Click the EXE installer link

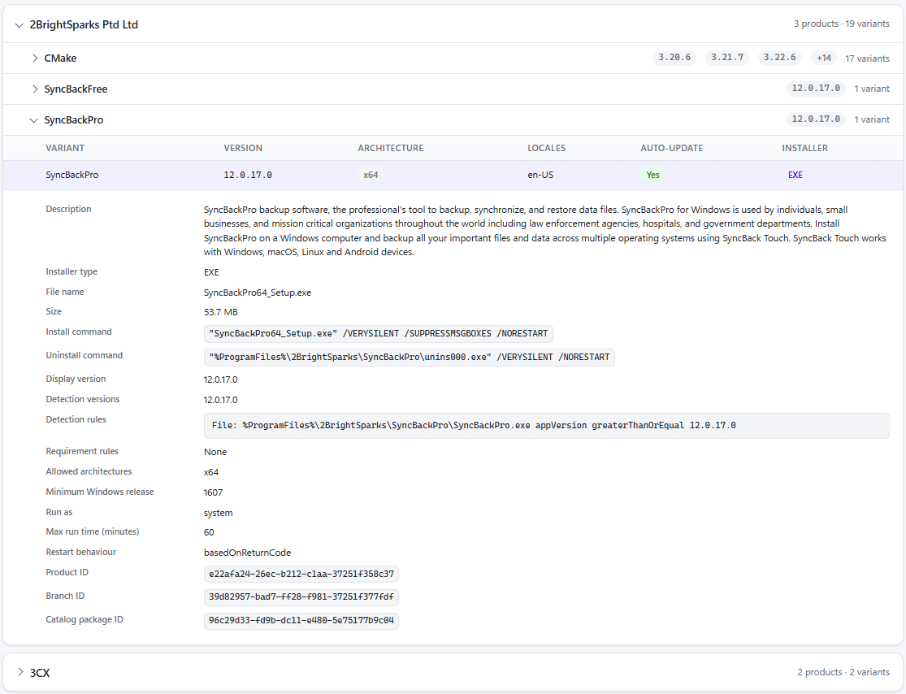pos(795,175)
